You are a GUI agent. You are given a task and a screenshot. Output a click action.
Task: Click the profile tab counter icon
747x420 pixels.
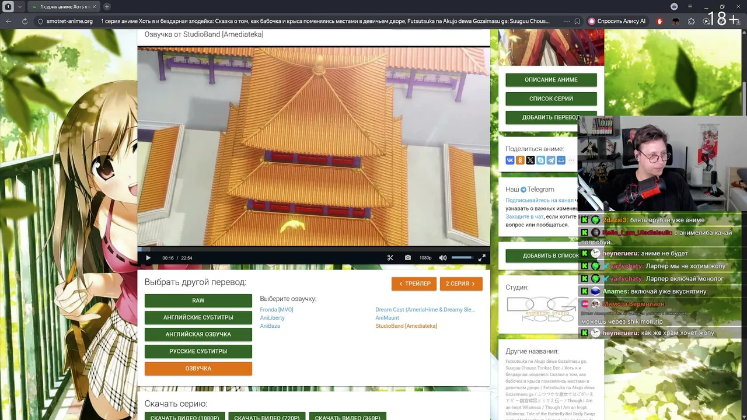tap(8, 6)
